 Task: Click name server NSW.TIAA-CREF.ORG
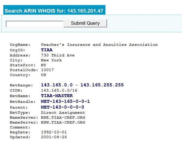[x=63, y=122]
